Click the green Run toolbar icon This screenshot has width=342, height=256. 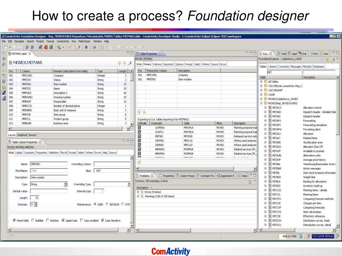tap(59, 47)
